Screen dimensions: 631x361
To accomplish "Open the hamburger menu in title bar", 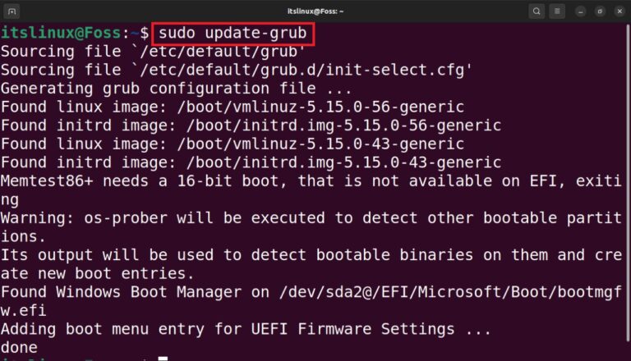I will click(x=557, y=11).
